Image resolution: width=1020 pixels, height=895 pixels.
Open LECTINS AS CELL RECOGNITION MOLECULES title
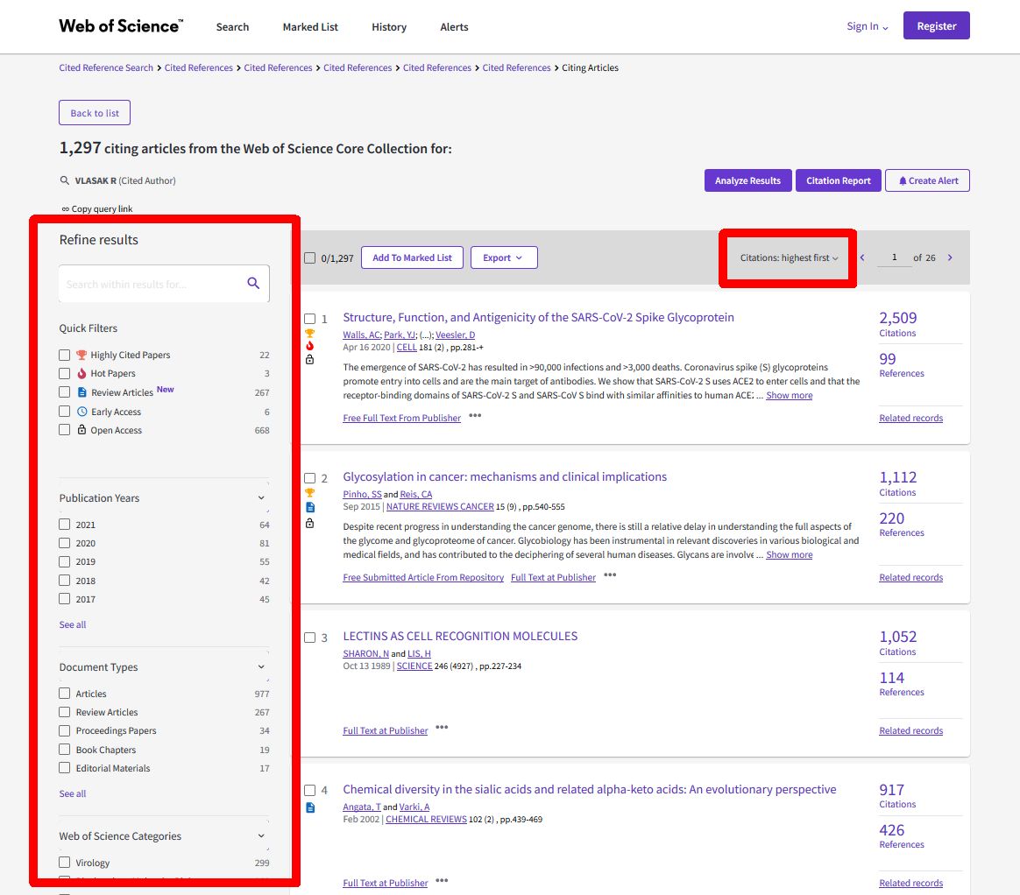[x=460, y=636]
